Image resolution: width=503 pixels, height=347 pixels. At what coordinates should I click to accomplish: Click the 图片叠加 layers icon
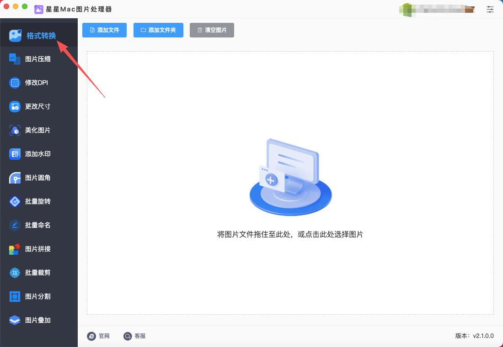pyautogui.click(x=15, y=320)
